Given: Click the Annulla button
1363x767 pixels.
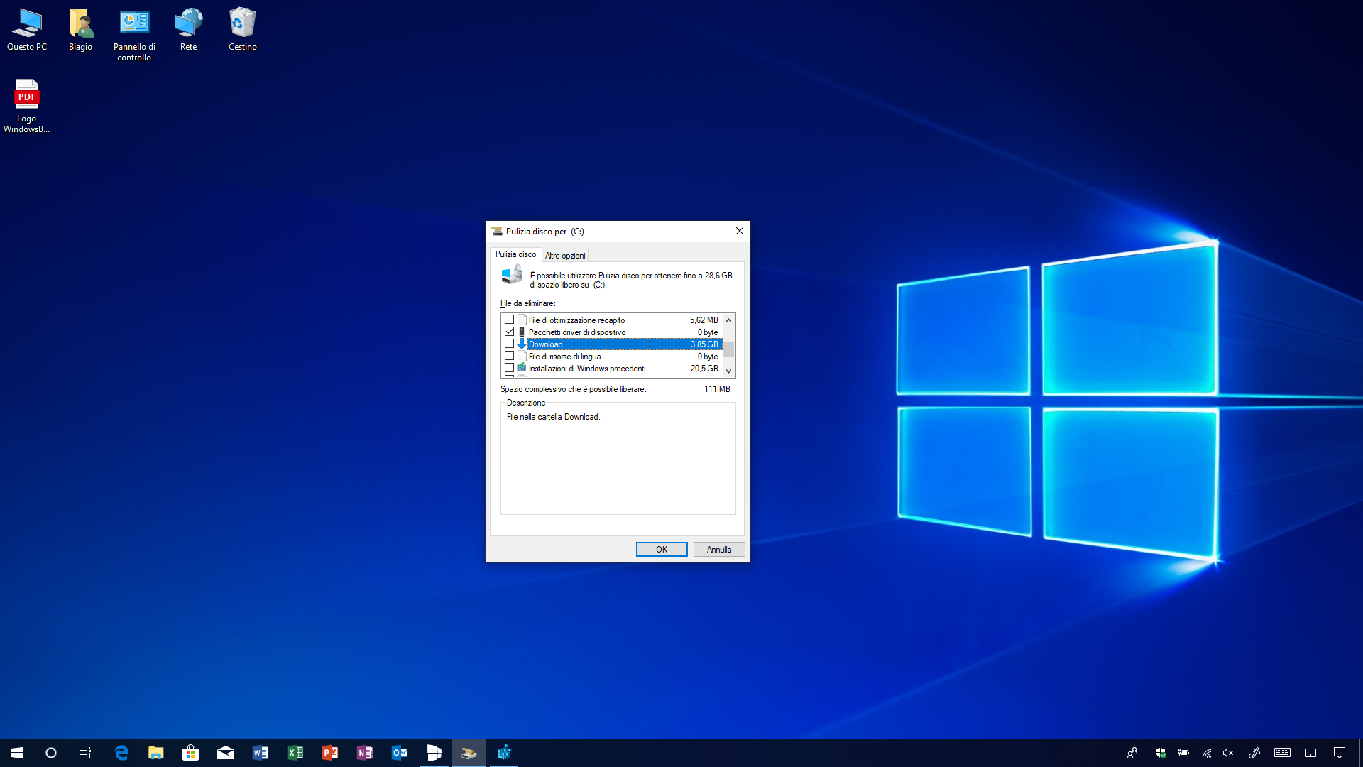Looking at the screenshot, I should pos(719,550).
